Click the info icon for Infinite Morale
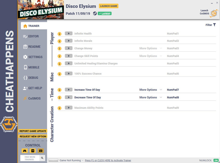This screenshot has height=163, width=220. [60, 41]
